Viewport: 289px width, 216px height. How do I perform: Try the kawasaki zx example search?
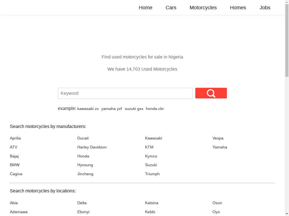pyautogui.click(x=88, y=109)
